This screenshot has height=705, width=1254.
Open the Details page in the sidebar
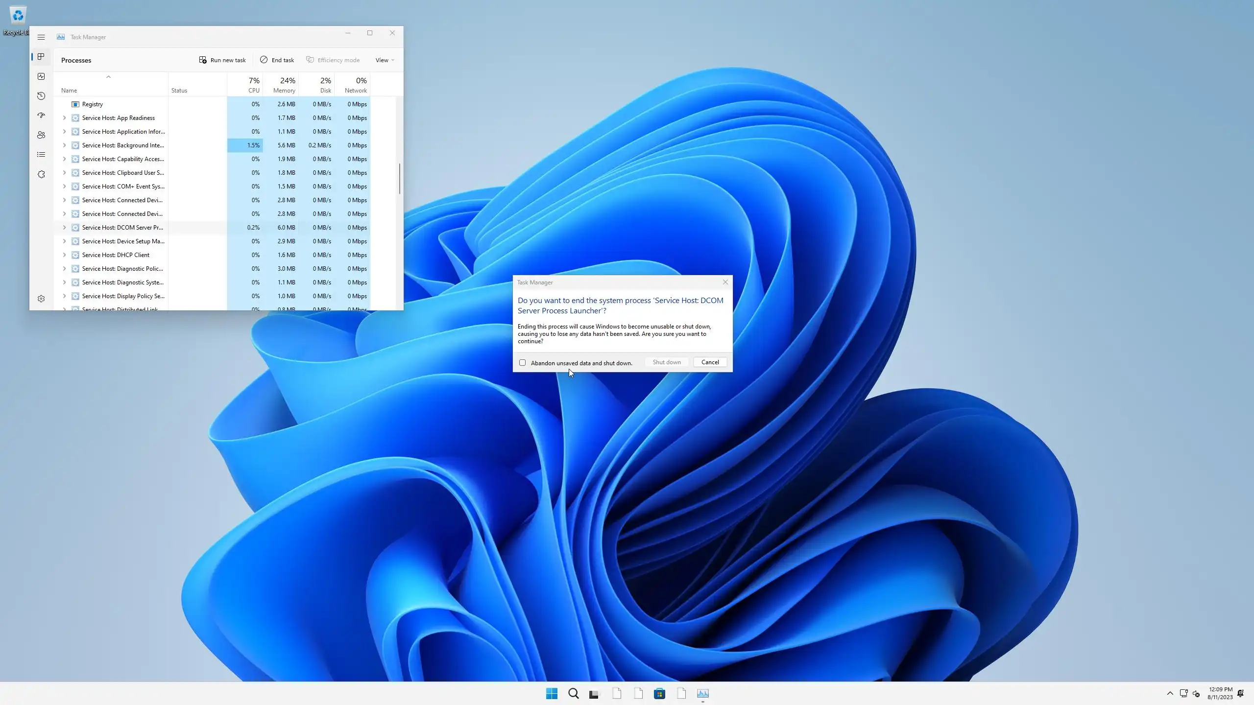click(x=41, y=155)
